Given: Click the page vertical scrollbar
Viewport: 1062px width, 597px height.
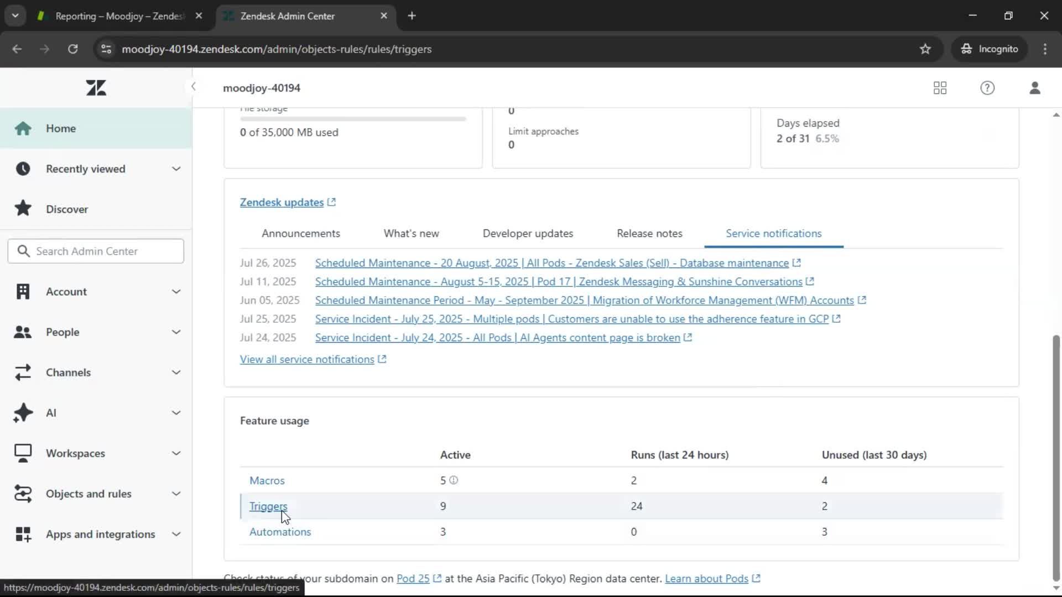Looking at the screenshot, I should click(1056, 458).
